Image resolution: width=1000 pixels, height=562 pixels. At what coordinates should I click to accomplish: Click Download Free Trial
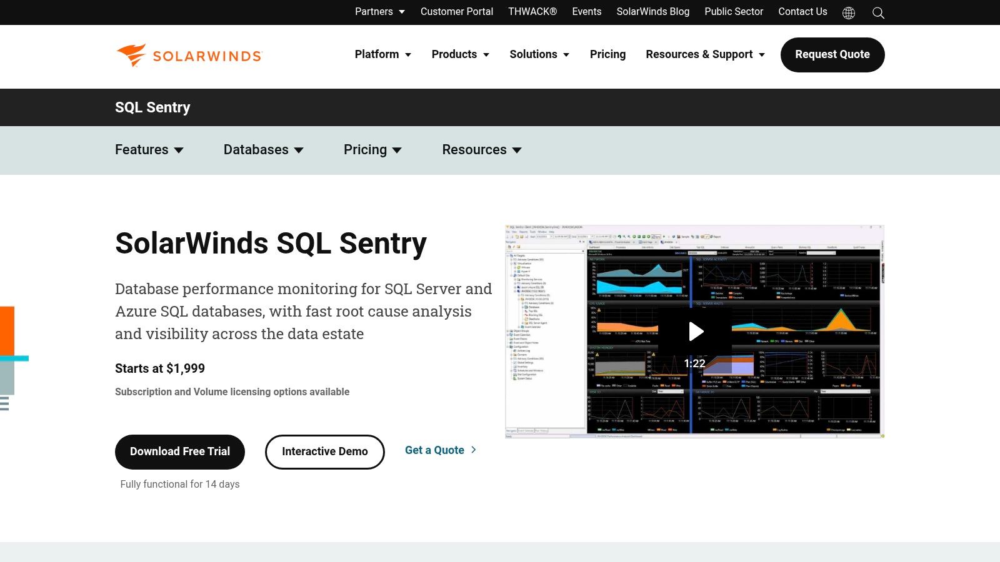[x=179, y=451]
